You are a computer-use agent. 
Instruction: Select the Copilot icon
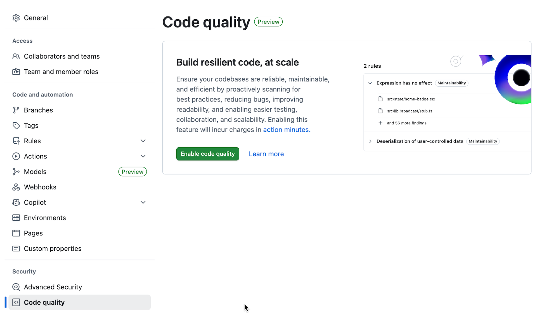pyautogui.click(x=16, y=202)
